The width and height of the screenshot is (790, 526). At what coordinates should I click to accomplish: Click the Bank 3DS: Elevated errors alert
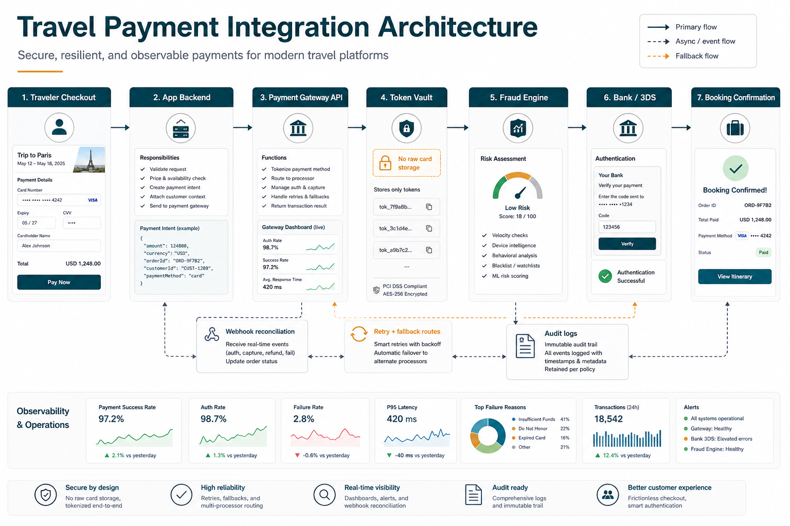click(x=718, y=439)
